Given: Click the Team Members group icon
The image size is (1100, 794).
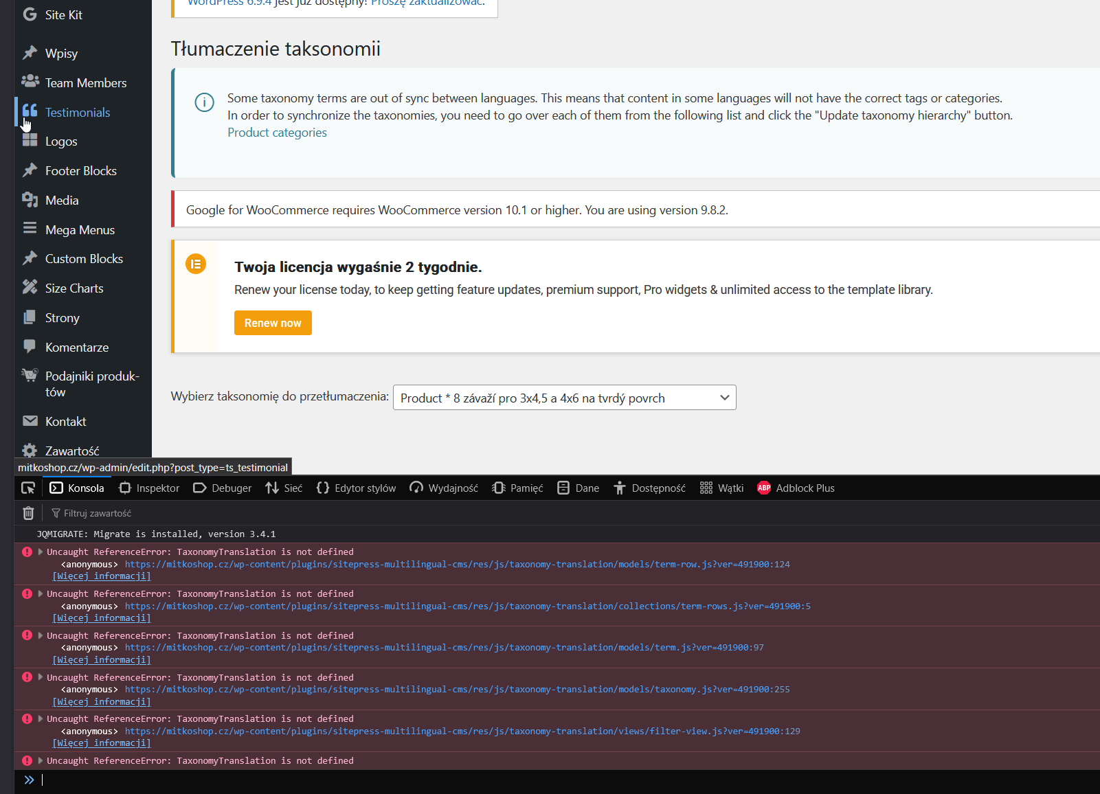Looking at the screenshot, I should coord(30,82).
